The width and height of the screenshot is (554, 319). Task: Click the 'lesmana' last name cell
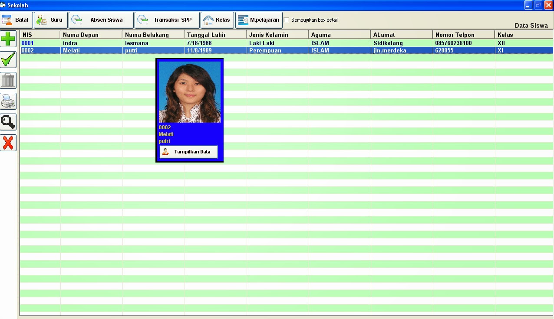153,43
